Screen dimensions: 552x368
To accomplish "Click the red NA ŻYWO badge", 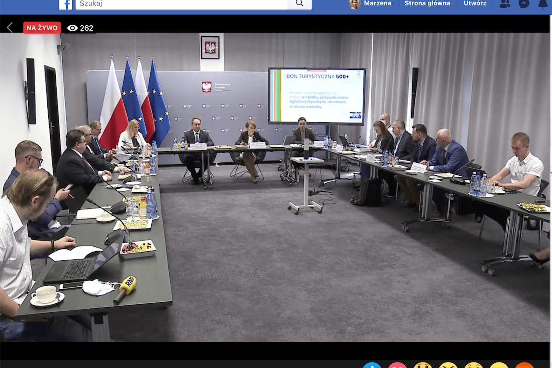I will click(x=42, y=28).
